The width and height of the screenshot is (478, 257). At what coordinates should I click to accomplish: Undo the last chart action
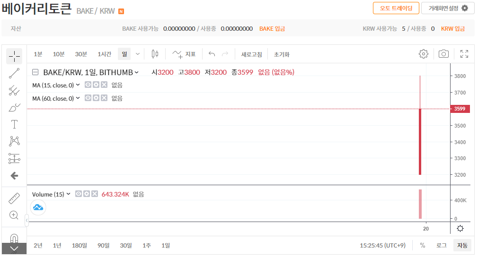click(x=212, y=54)
